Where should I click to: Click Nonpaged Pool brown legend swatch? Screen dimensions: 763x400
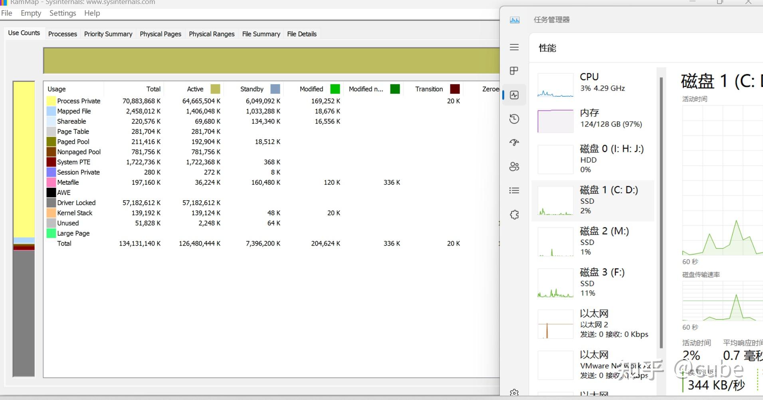[x=51, y=152]
